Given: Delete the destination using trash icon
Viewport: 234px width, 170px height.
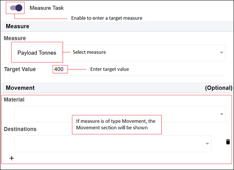Looking at the screenshot, I should coord(228,142).
